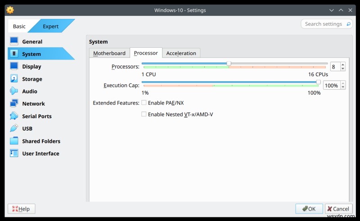Image resolution: width=360 pixels, height=221 pixels.
Task: Click the Serial Ports connector icon
Action: (14, 116)
